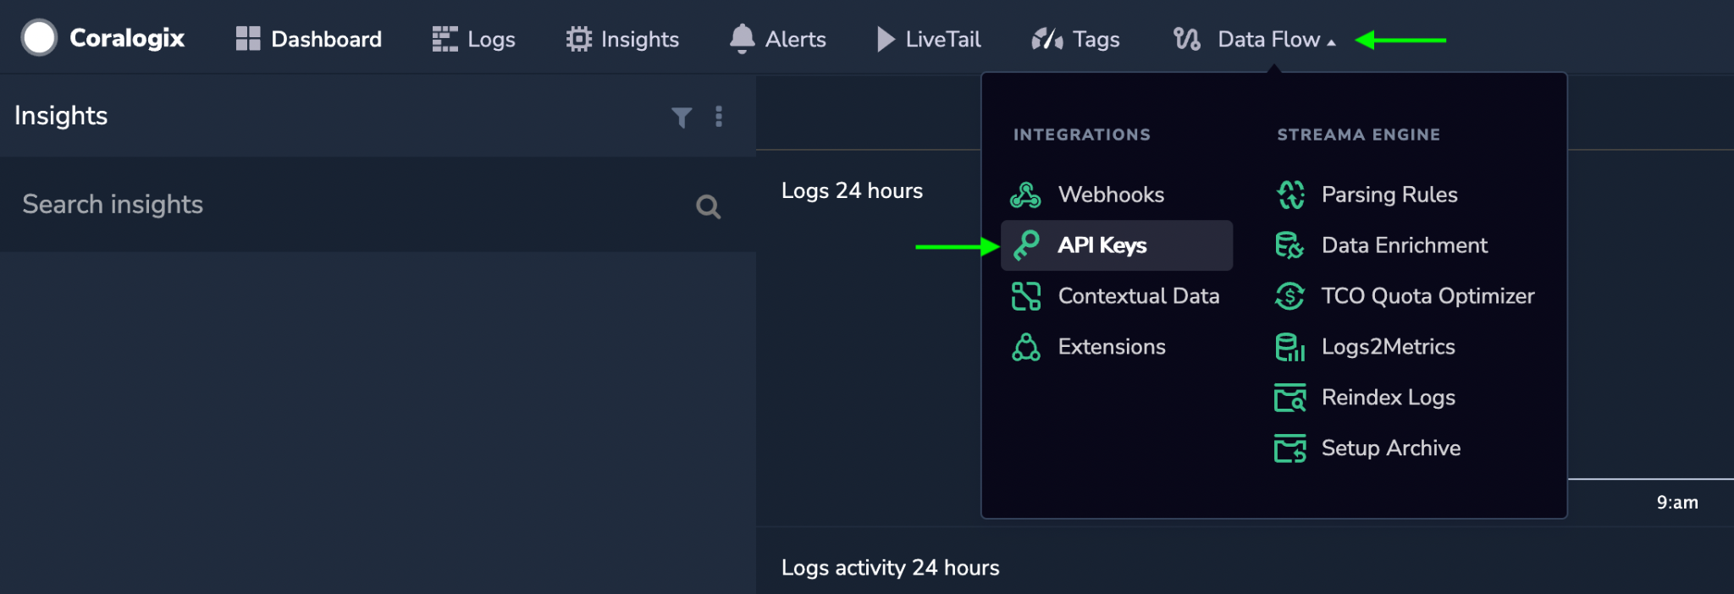Click the Tags gauge icon
This screenshot has height=594, width=1734.
(x=1047, y=39)
